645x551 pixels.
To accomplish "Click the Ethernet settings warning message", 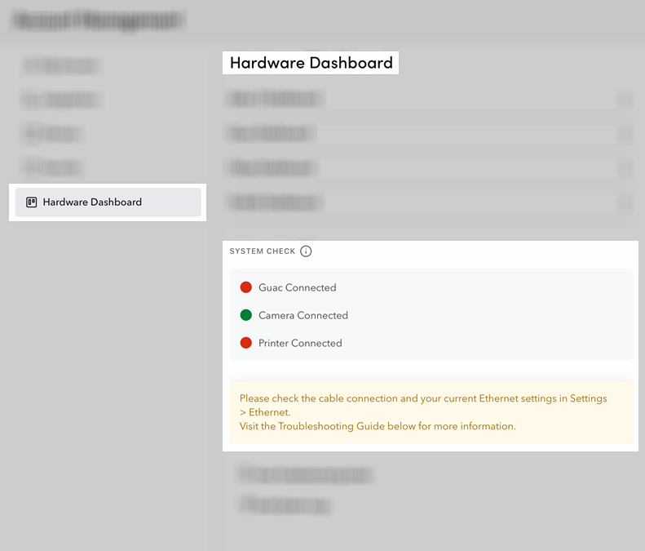I will coord(431,412).
